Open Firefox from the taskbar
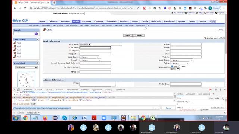Screen dimensions: 239x134 (45, 118)
